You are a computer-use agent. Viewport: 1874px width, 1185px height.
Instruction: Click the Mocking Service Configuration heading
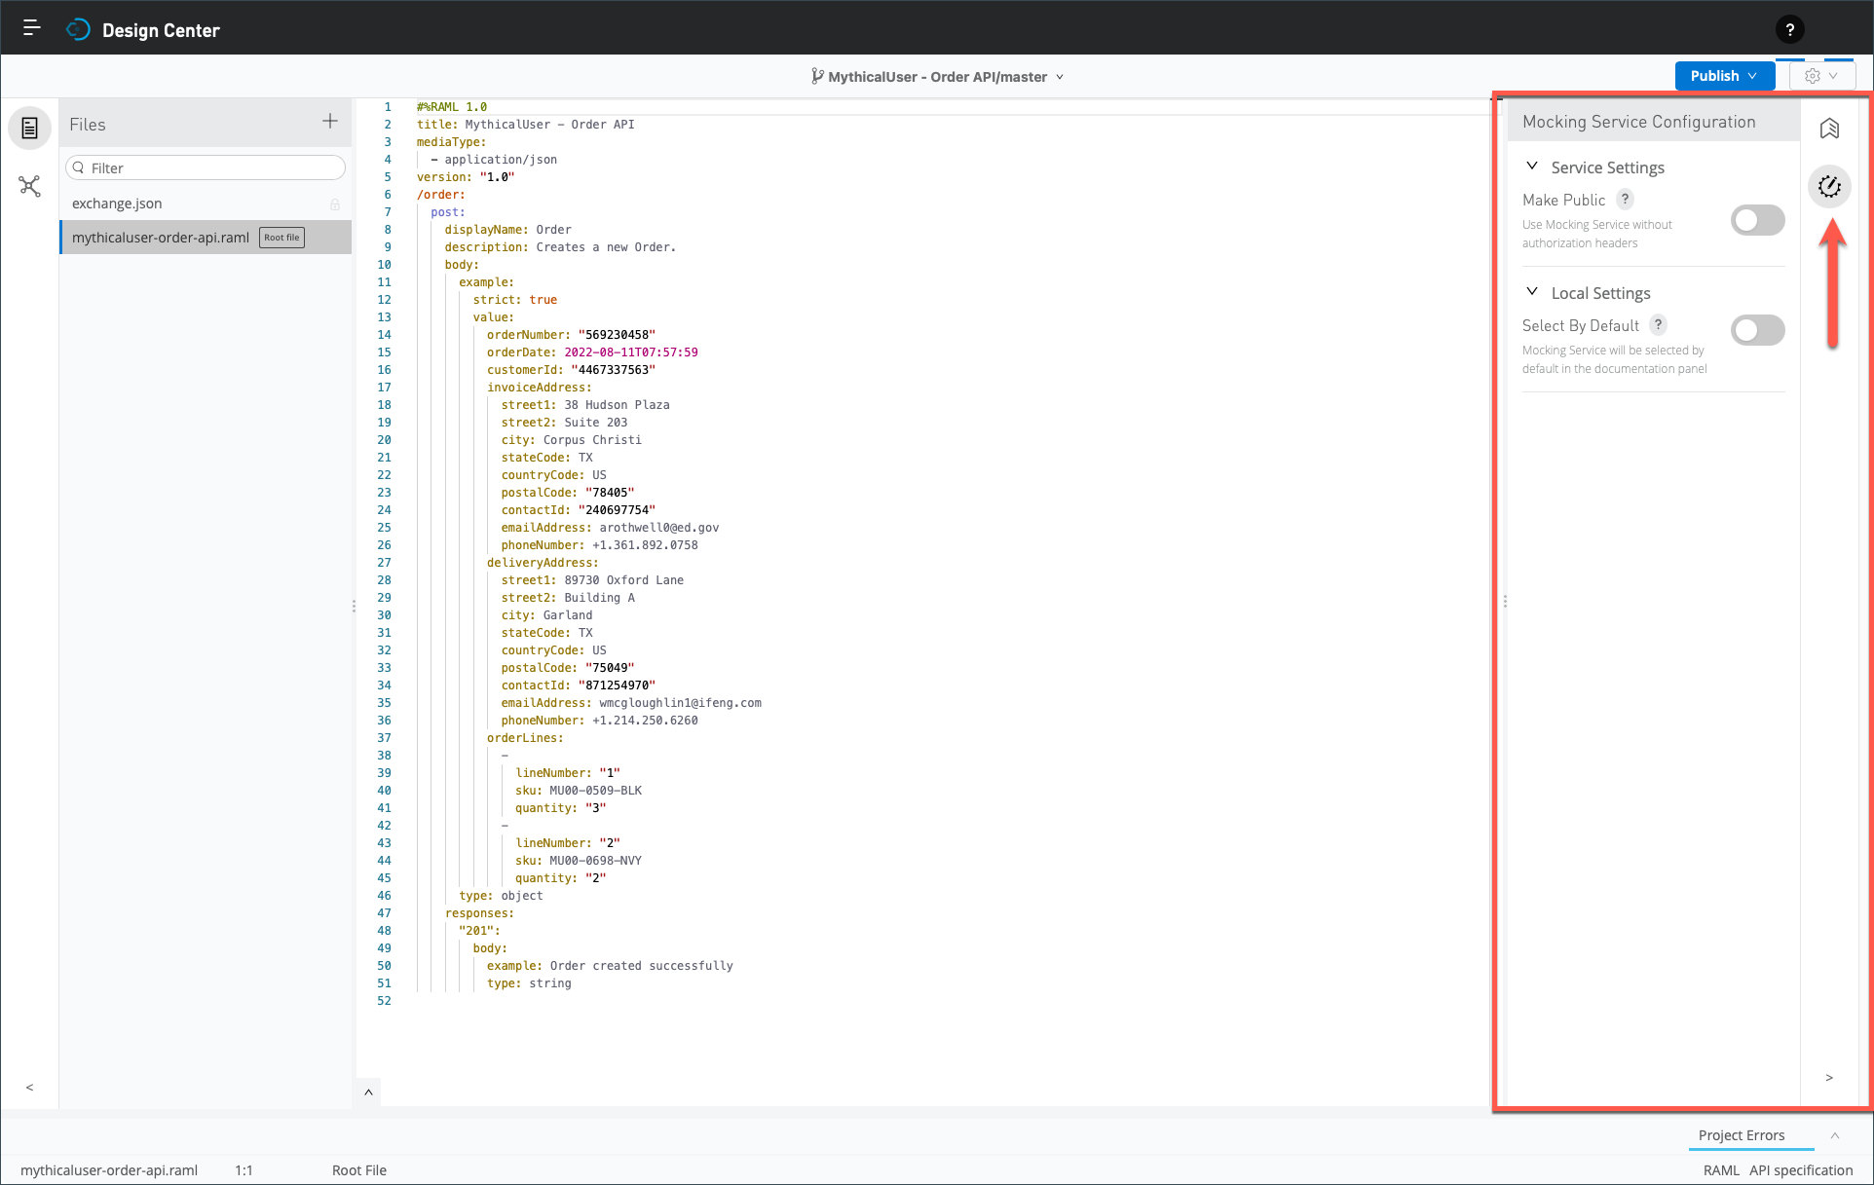click(x=1639, y=122)
